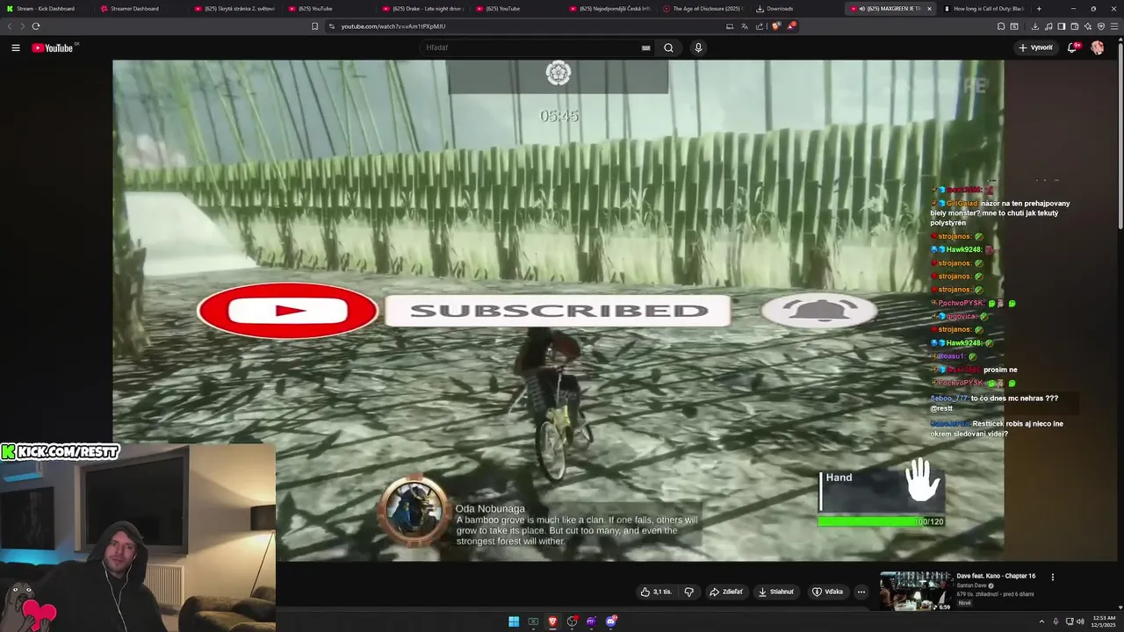Open the browser main menu hamburger
The image size is (1124, 632).
[1115, 26]
